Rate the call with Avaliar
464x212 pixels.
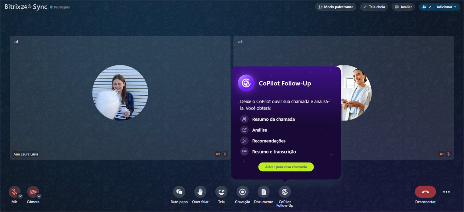click(403, 7)
